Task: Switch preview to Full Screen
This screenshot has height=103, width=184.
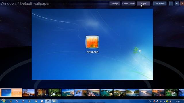Action: (x=160, y=4)
